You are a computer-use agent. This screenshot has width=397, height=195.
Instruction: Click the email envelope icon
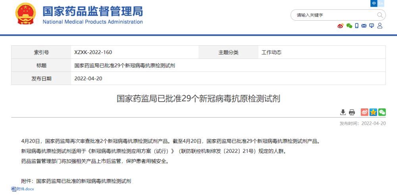coord(364,26)
